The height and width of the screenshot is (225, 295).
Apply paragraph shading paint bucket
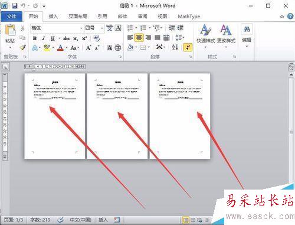click(130, 47)
